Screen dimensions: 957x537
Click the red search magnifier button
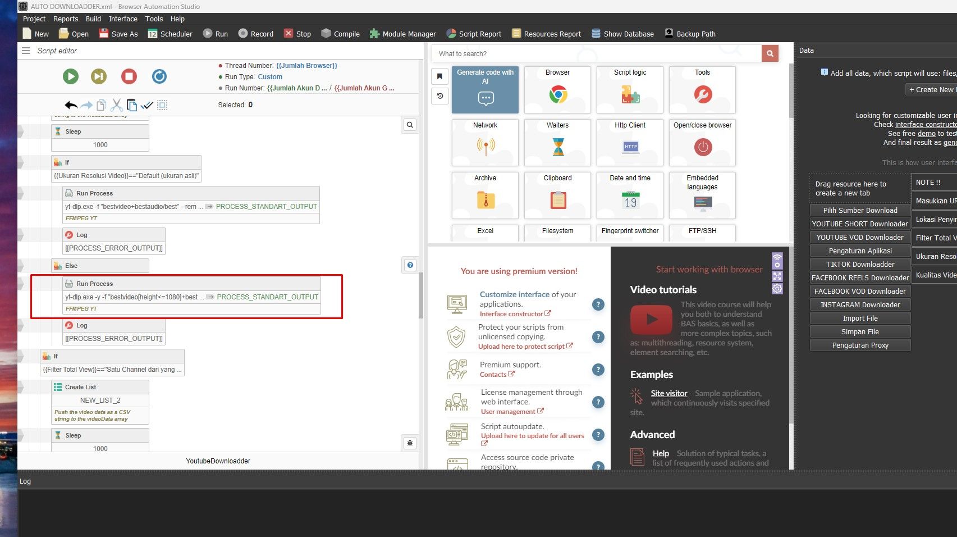coord(770,53)
